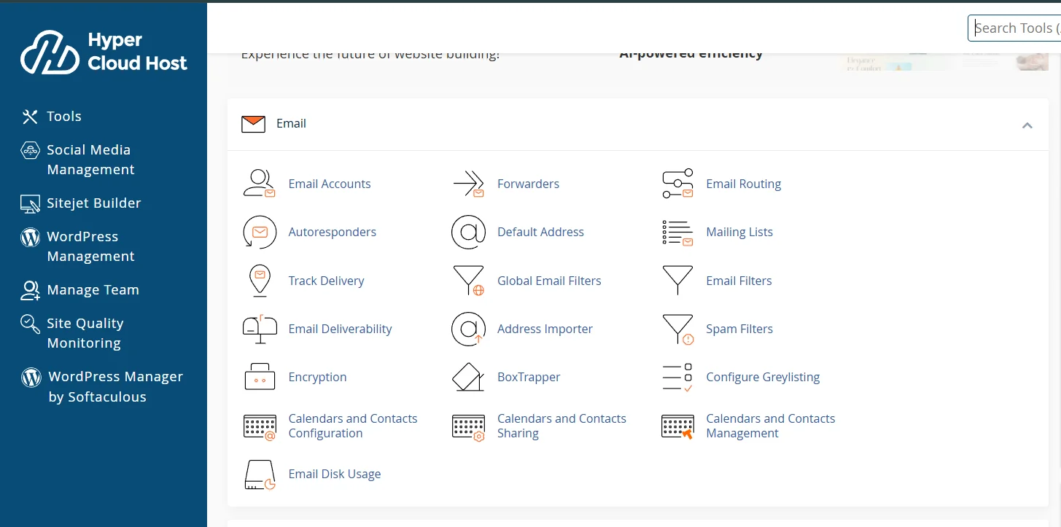Click the Track Delivery pin icon
The image size is (1061, 527).
[260, 281]
